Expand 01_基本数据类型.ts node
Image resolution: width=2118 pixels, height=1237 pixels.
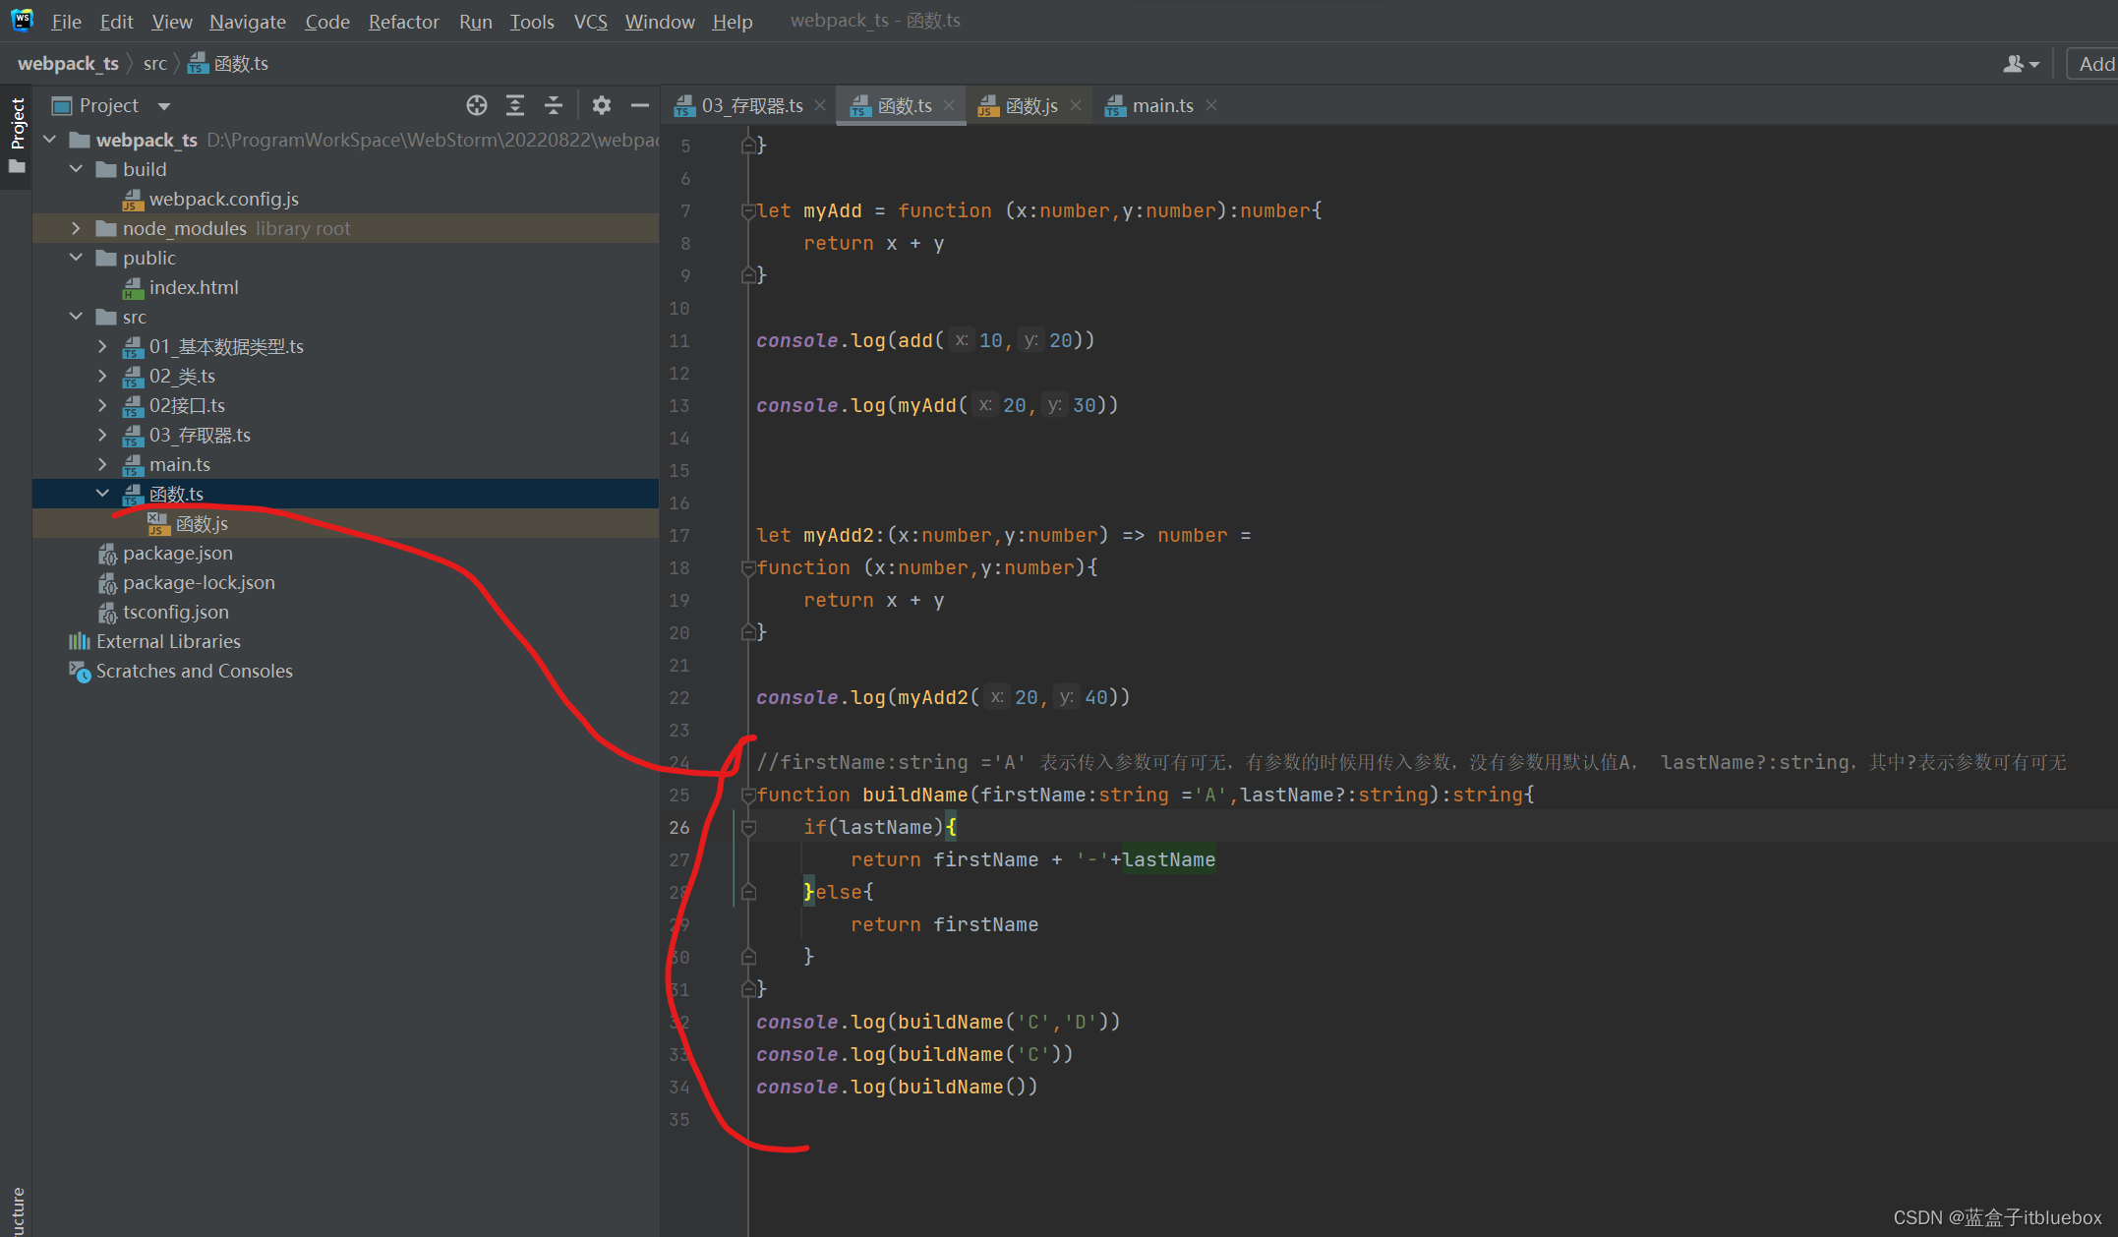click(x=103, y=346)
